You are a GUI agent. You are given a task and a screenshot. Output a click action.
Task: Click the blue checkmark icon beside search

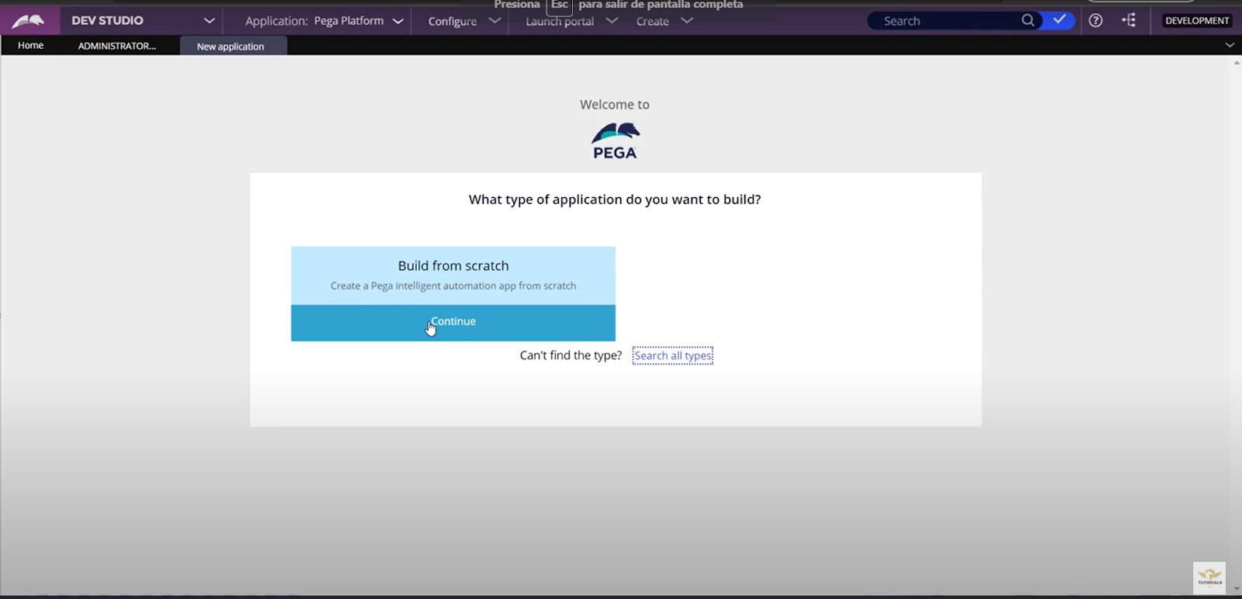pyautogui.click(x=1060, y=20)
